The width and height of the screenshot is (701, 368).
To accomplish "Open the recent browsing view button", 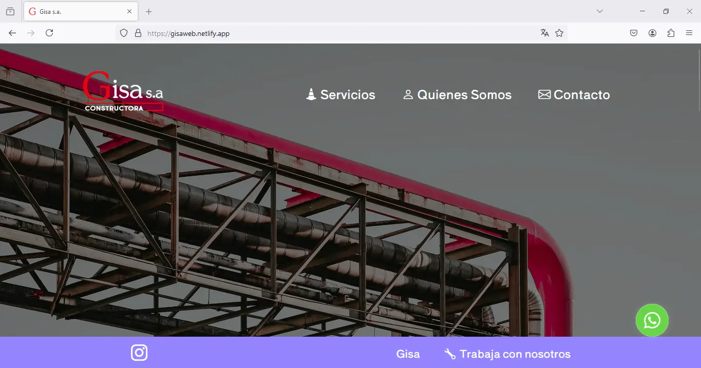I will click(10, 11).
